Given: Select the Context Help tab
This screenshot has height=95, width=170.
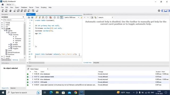Looking at the screenshot, I should tap(87, 63).
